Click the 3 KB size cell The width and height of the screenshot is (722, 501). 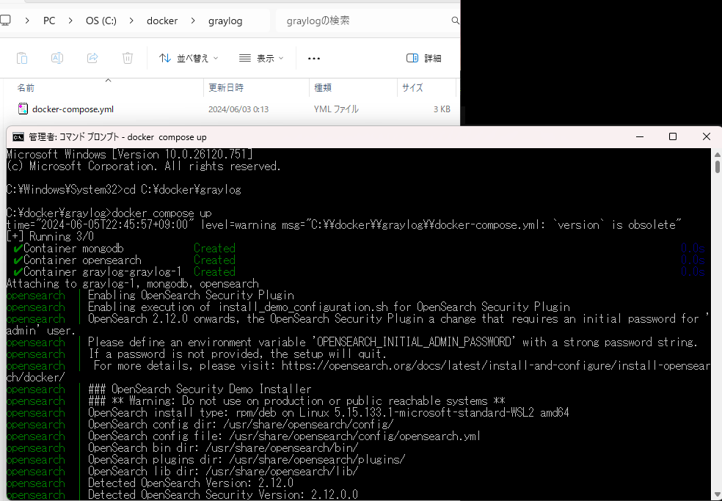[x=442, y=109]
